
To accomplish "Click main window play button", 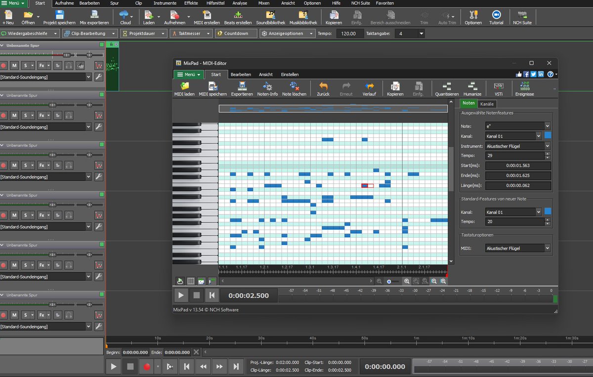I will click(x=114, y=367).
